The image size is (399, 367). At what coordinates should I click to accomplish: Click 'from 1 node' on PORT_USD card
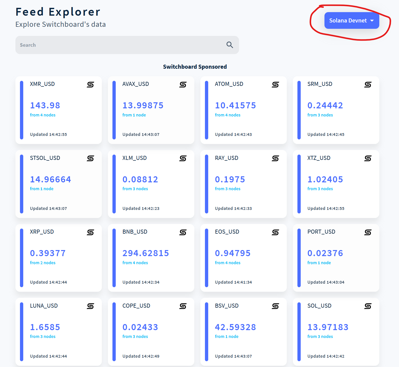coord(319,263)
